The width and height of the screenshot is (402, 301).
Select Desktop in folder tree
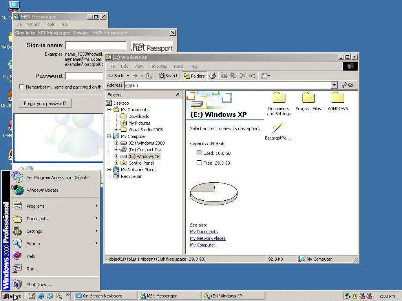point(121,103)
